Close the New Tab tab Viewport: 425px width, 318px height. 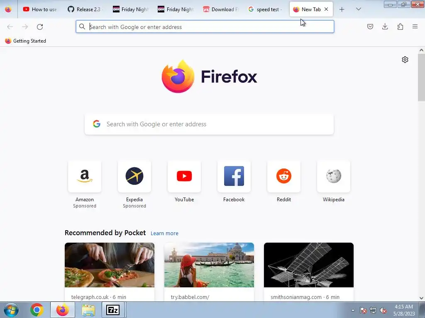(x=326, y=10)
